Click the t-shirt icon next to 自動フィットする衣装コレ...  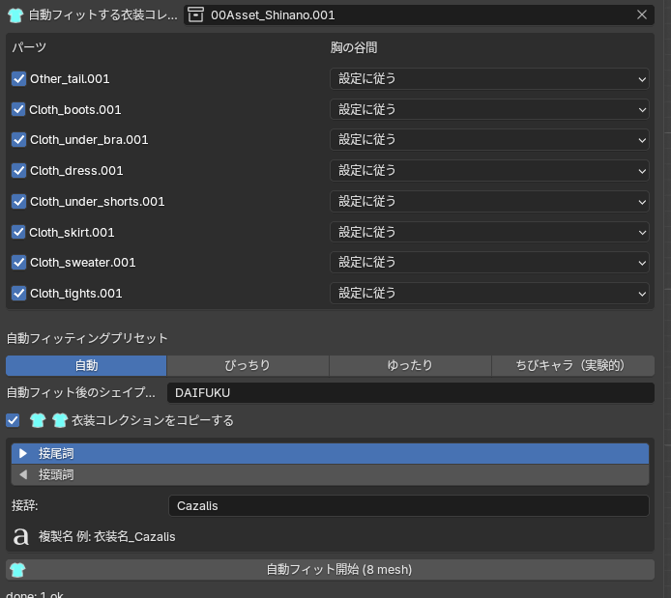click(x=15, y=15)
